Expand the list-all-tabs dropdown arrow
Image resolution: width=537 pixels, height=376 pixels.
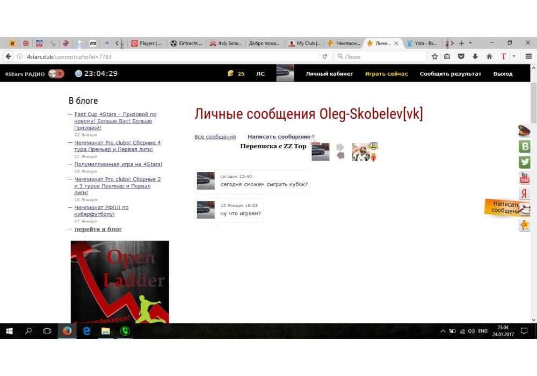(x=470, y=43)
